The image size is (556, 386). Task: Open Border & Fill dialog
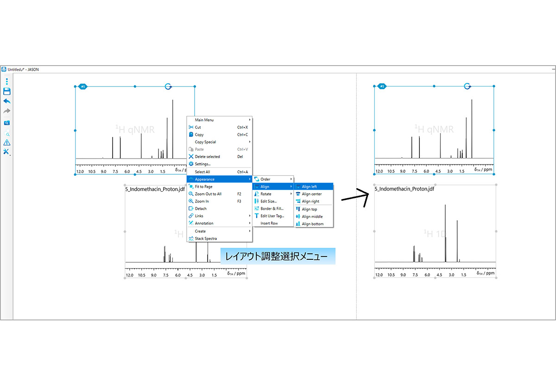click(272, 209)
